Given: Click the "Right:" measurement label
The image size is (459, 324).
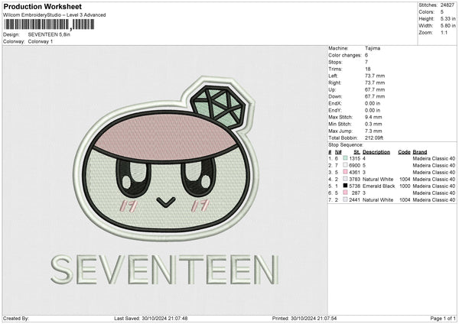Looking at the screenshot, I should (x=334, y=83).
